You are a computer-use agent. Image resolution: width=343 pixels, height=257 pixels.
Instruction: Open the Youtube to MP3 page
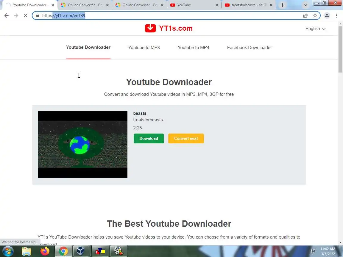[144, 48]
